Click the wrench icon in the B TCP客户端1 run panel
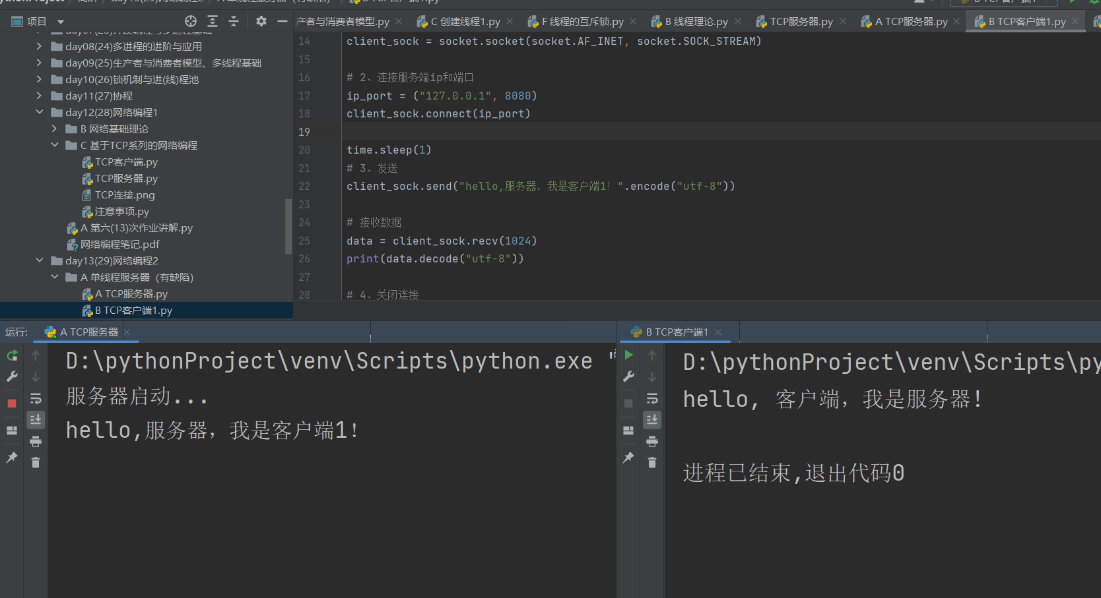Viewport: 1101px width, 598px height. [628, 376]
